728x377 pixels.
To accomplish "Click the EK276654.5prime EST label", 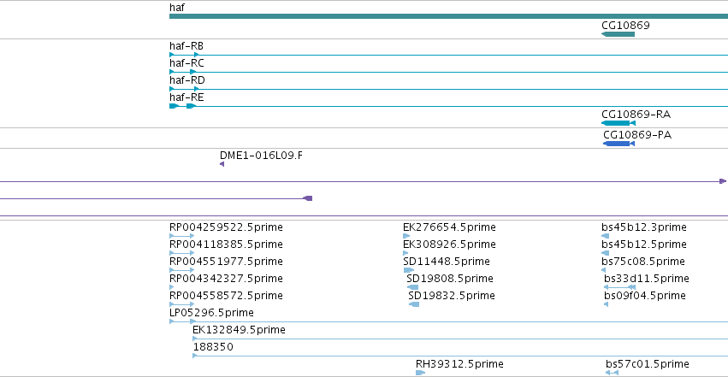I will (x=449, y=227).
